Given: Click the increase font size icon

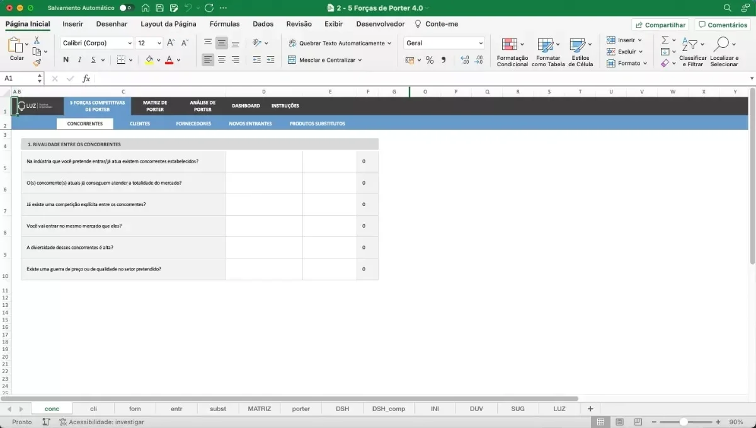Looking at the screenshot, I should [x=171, y=43].
